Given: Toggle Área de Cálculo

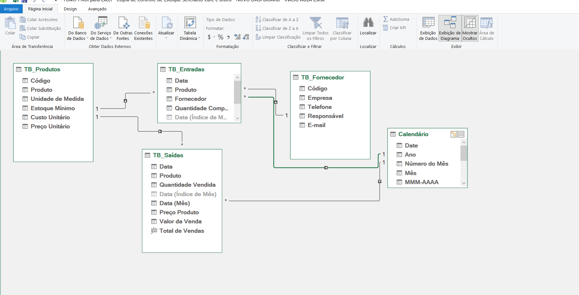Looking at the screenshot, I should (x=487, y=29).
